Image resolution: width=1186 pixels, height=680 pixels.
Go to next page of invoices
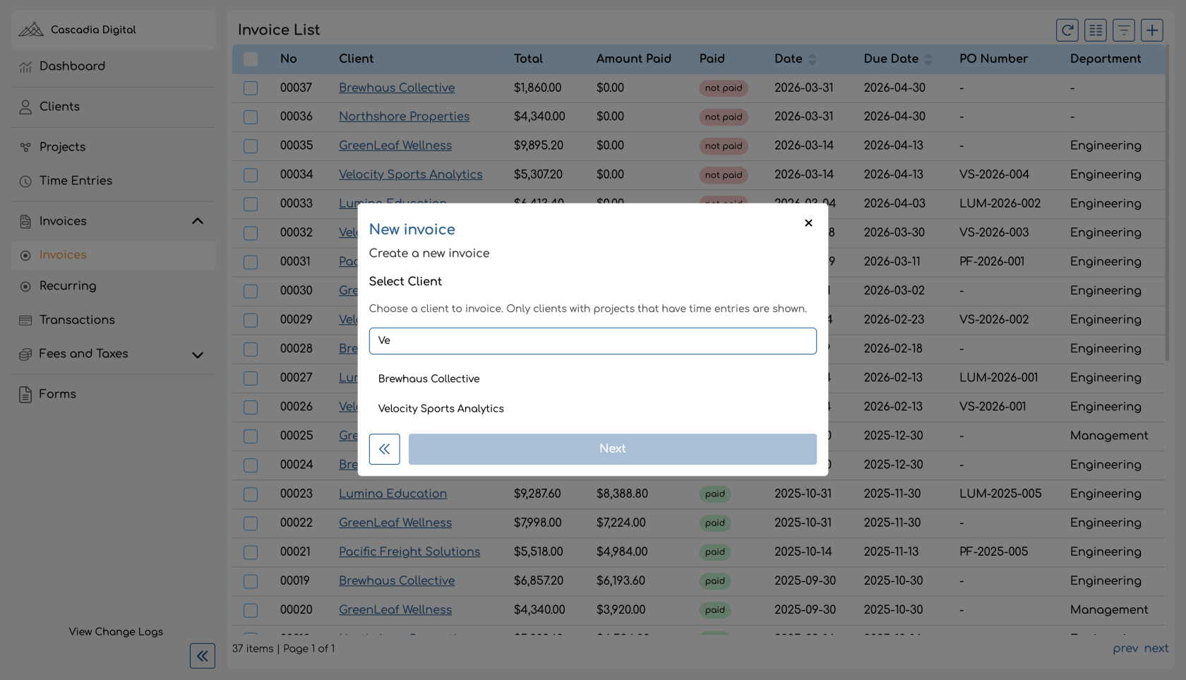[1156, 648]
